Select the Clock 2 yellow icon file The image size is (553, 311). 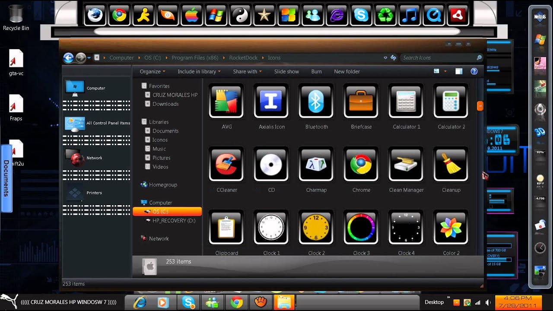click(x=316, y=232)
